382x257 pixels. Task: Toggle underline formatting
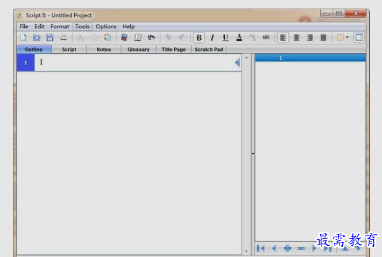point(225,38)
